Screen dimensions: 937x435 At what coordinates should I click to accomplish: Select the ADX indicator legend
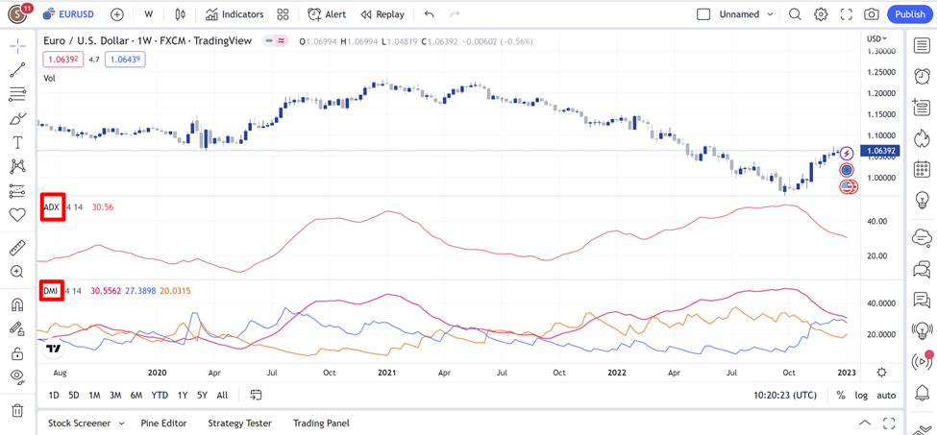pos(51,207)
